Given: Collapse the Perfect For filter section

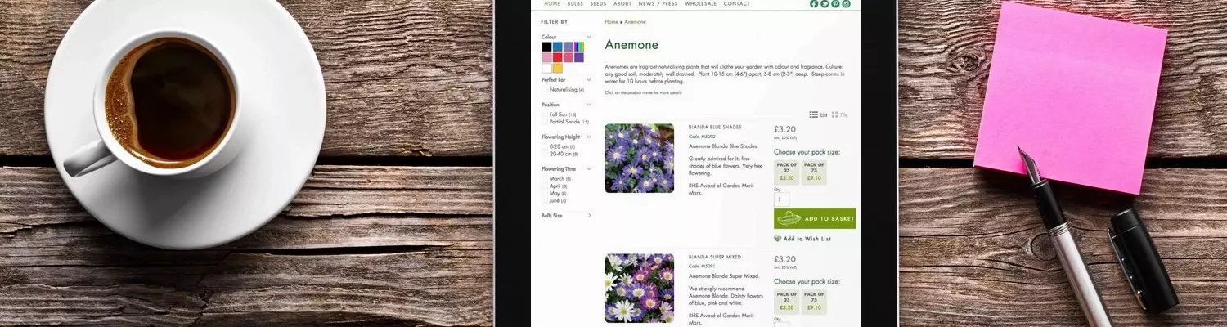Looking at the screenshot, I should pyautogui.click(x=589, y=79).
